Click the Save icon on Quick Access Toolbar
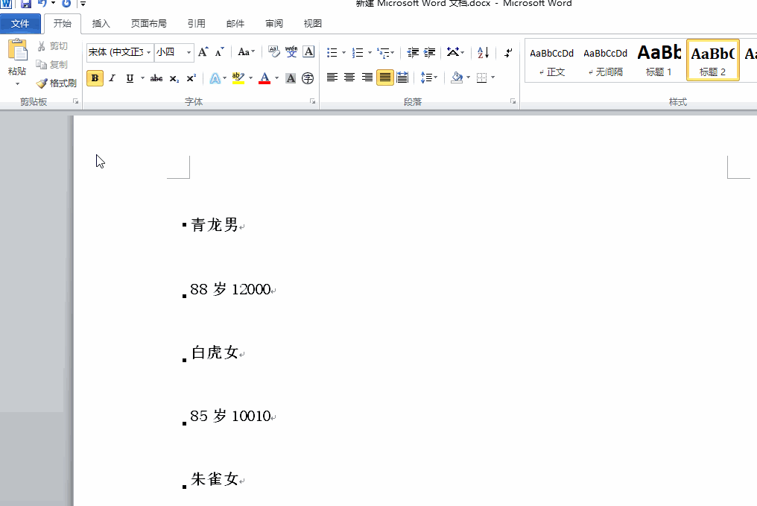 (26, 4)
